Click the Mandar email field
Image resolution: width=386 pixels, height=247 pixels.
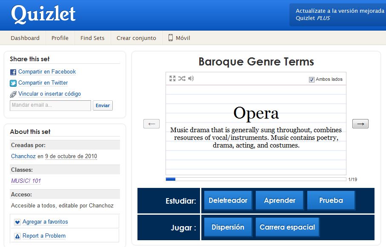[x=50, y=105]
